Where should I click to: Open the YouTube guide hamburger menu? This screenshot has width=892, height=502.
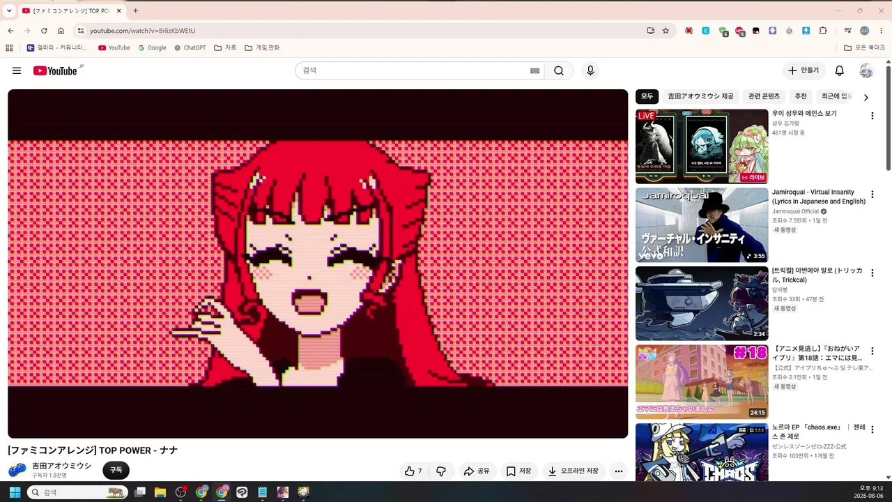17,70
